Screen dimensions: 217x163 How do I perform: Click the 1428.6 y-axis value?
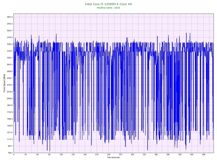click(10, 126)
